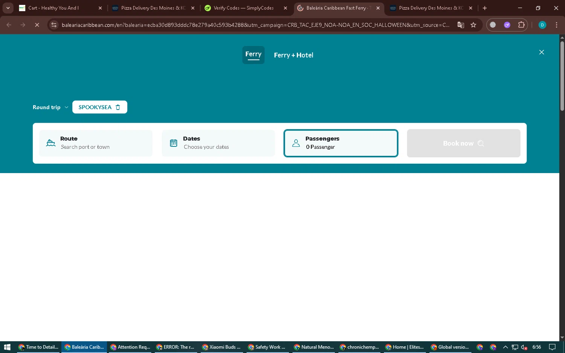565x353 pixels.
Task: Click the address bar URL
Action: (x=255, y=25)
